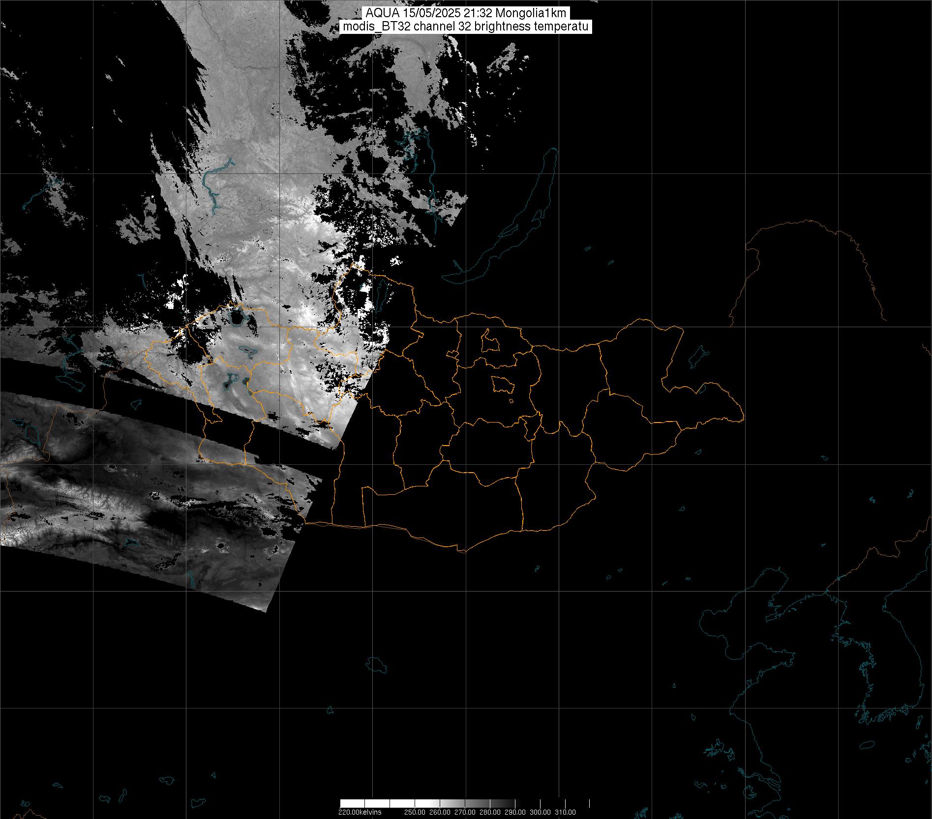Click the '260.00' colorbar tick label
Viewport: 932px width, 819px height.
[440, 812]
